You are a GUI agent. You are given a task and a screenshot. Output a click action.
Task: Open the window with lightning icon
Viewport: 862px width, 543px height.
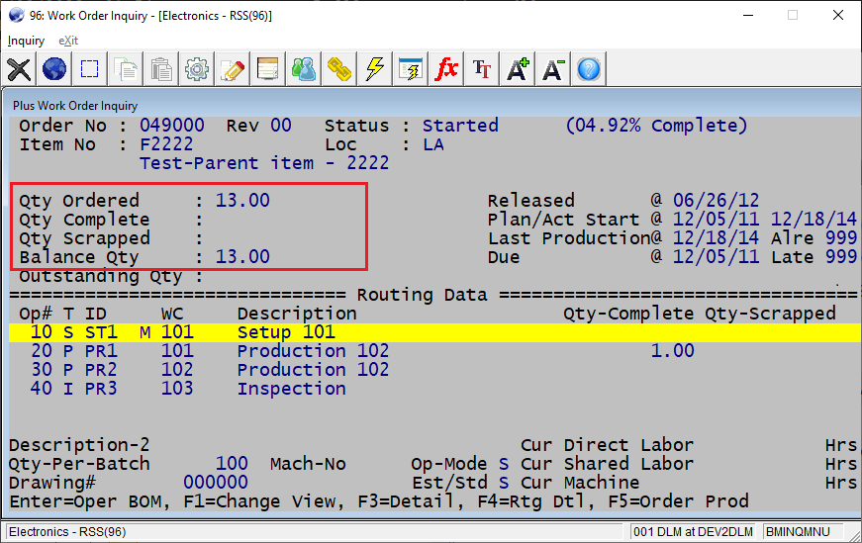point(410,69)
